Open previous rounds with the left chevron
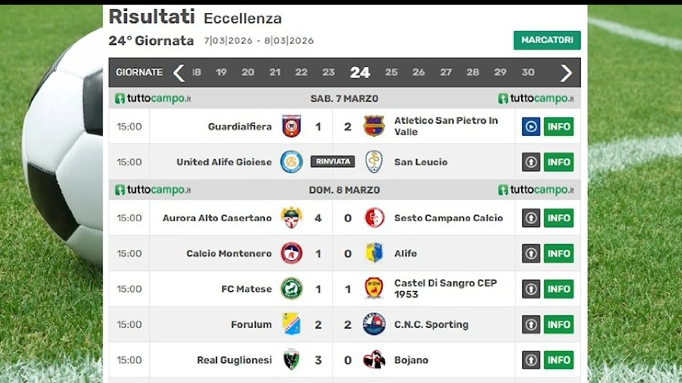This screenshot has height=383, width=682. (x=179, y=73)
